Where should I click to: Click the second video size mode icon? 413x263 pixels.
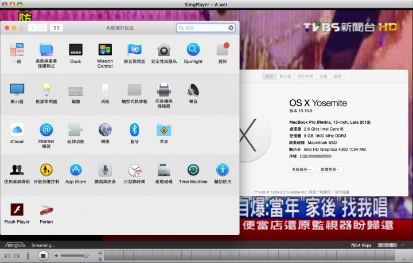pyautogui.click(x=17, y=256)
